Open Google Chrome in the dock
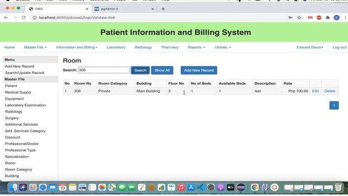 254,187
